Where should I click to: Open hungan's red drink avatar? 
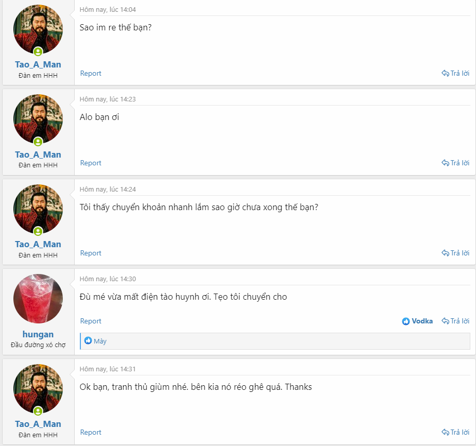(38, 299)
